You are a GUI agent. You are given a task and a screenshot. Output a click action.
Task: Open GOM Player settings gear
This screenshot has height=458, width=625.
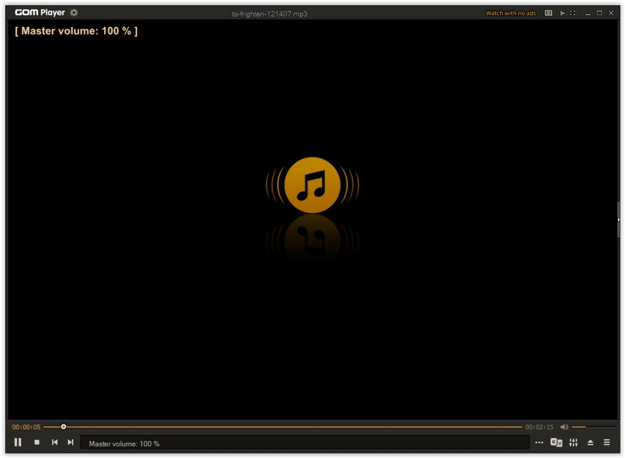tap(74, 13)
